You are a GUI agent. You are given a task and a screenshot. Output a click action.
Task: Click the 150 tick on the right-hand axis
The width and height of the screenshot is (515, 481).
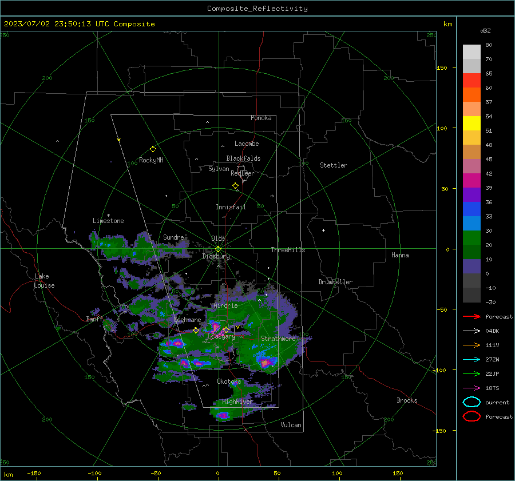(x=442, y=67)
